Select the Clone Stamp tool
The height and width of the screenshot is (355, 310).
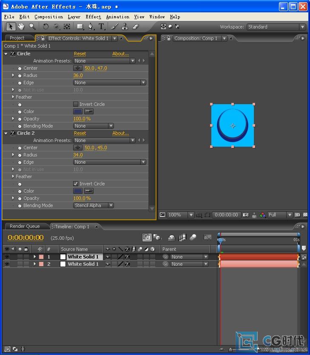[x=125, y=27]
